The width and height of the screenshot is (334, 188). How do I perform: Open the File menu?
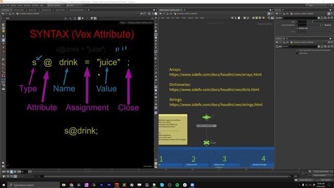pos(4,5)
